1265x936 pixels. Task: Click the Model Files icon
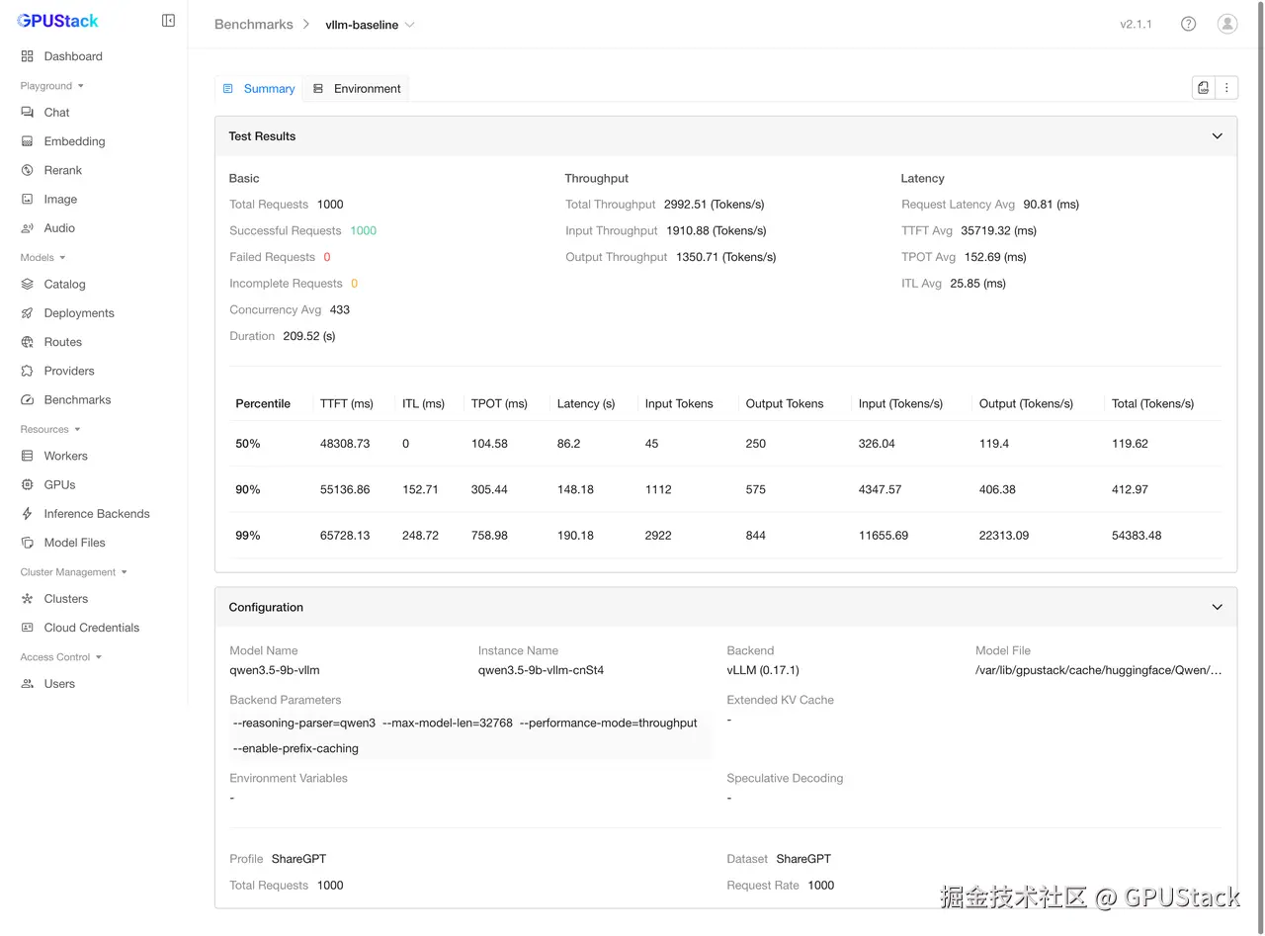pos(27,542)
